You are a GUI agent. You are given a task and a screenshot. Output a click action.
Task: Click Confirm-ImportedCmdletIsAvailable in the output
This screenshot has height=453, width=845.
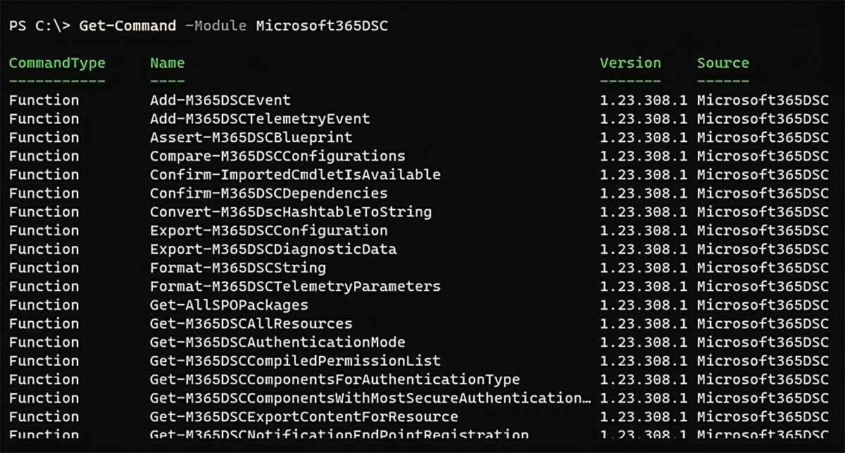tap(295, 174)
